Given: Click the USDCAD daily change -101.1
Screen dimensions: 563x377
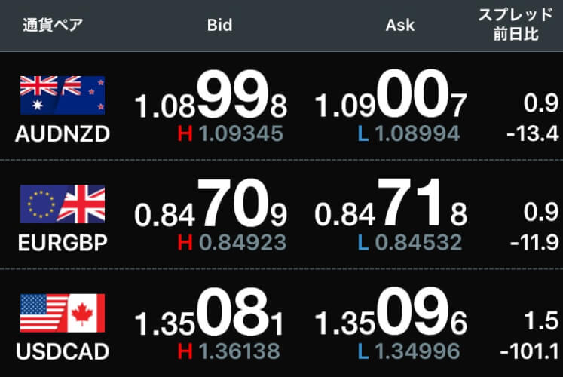Looking at the screenshot, I should (x=531, y=351).
